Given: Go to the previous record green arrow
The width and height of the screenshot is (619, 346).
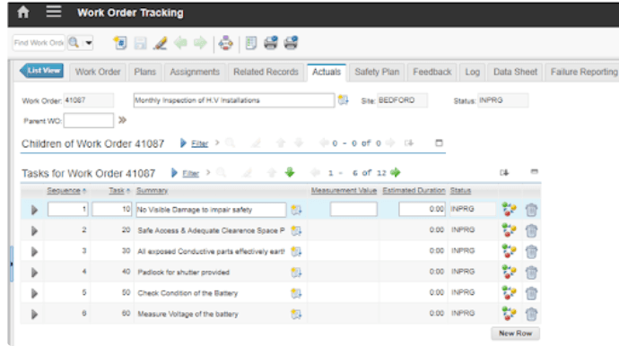Looking at the screenshot, I should pos(180,43).
